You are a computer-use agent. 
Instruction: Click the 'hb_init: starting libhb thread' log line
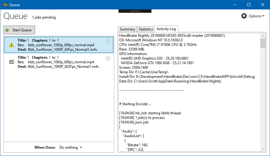pos(150,113)
